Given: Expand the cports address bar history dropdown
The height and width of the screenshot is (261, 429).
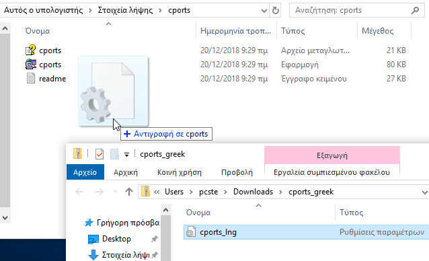Looking at the screenshot, I should click(264, 10).
